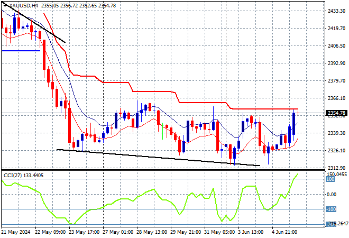The width and height of the screenshot is (349, 238).
Task: Click the small green candlestick
Action: tap(163, 131)
